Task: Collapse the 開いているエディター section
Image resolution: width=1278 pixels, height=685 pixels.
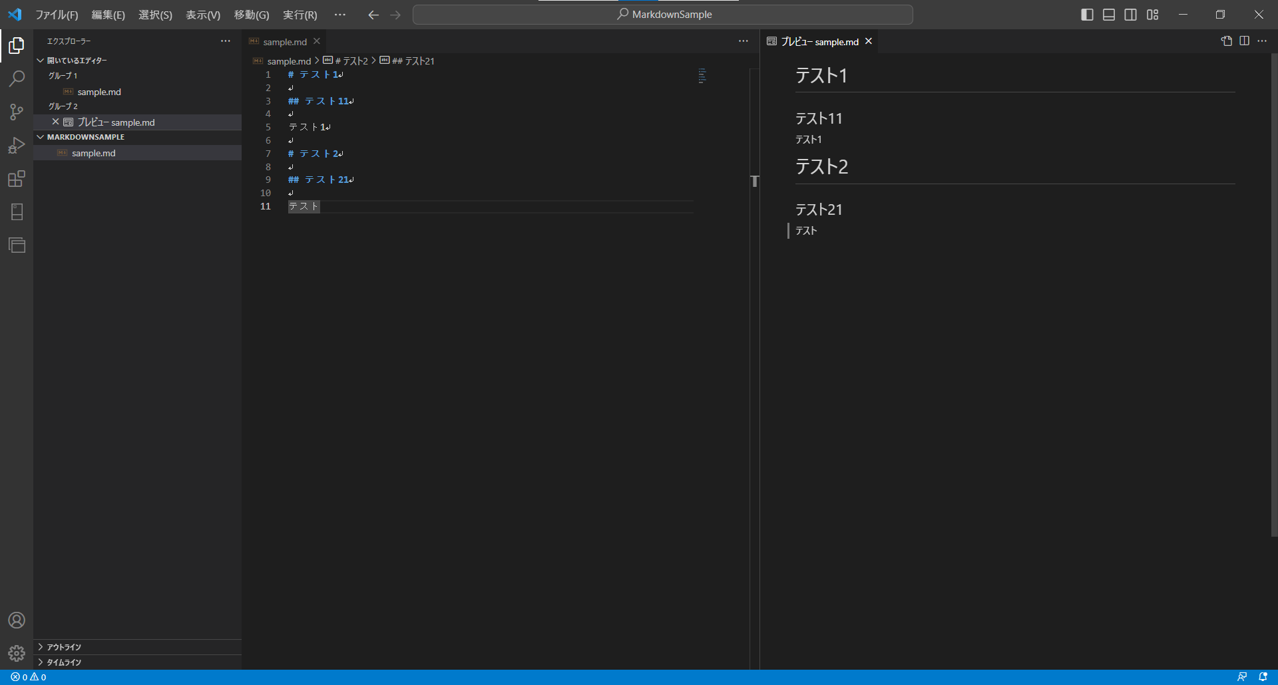Action: coord(137,61)
